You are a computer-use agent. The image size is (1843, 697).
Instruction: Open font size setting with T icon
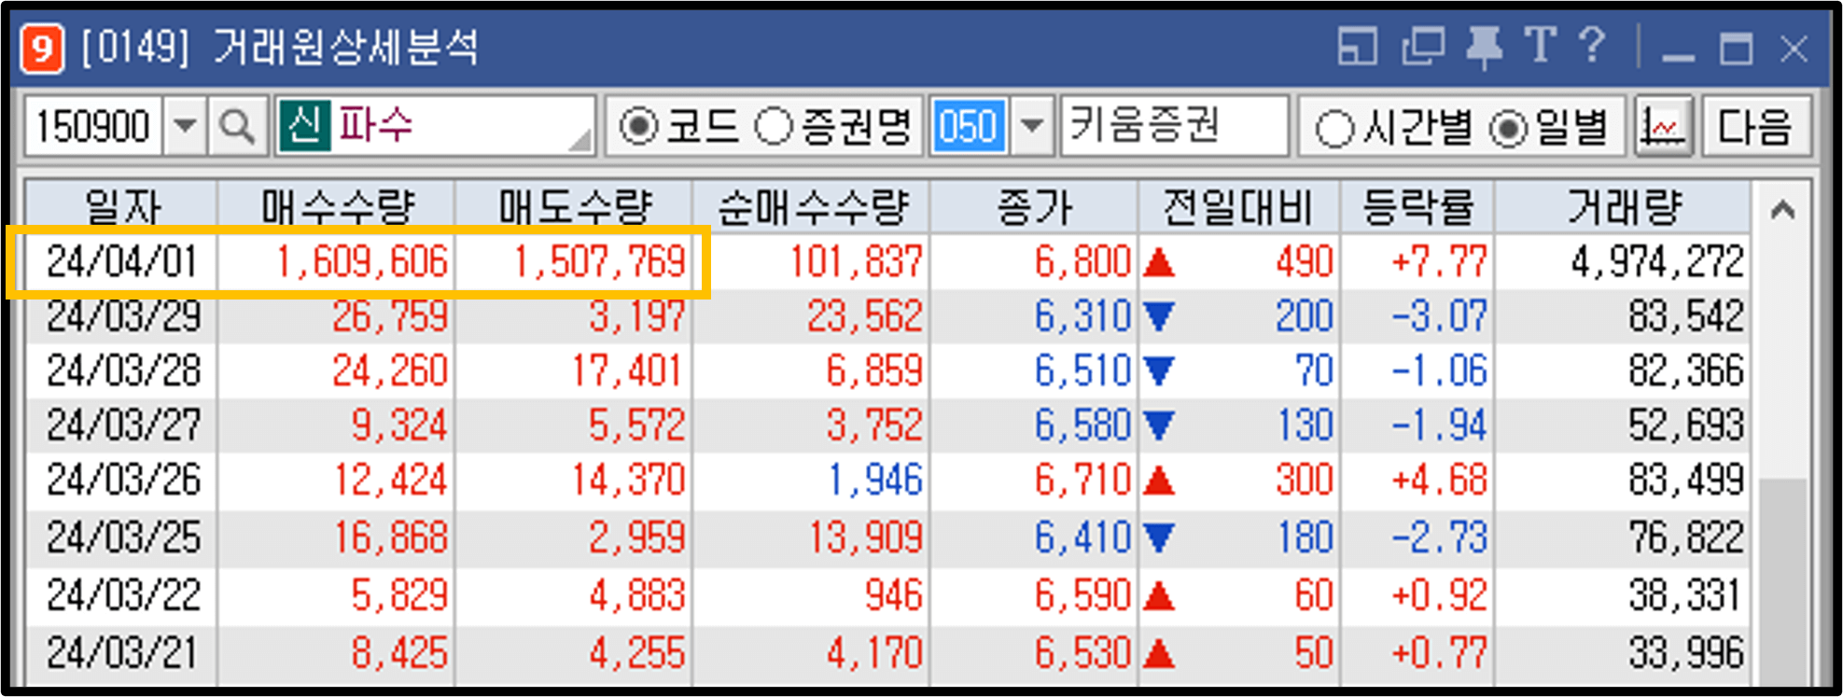(x=1540, y=45)
